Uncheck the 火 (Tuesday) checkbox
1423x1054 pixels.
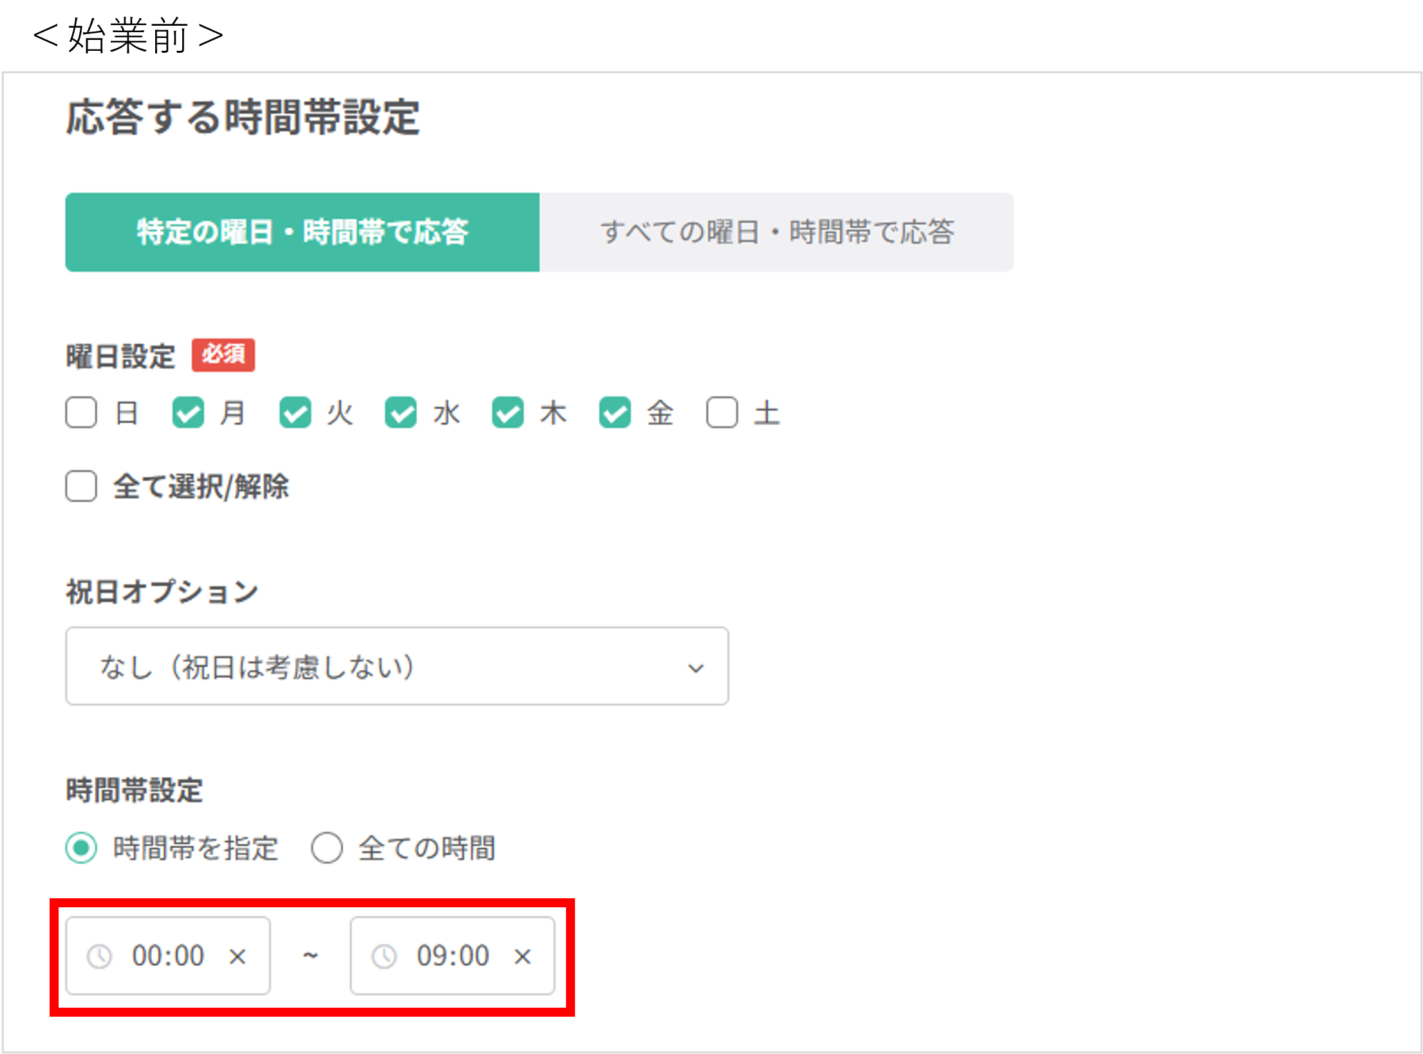[x=295, y=412]
